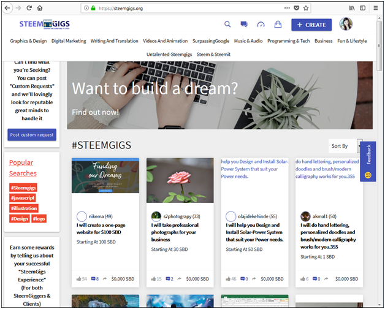Open the SurpassingGoogle category
Image resolution: width=385 pixels, height=309 pixels.
coord(211,41)
